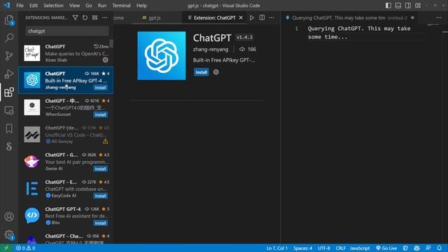Click the ChatGPT extension logo thumbnail
The image size is (448, 252).
coord(162,56)
